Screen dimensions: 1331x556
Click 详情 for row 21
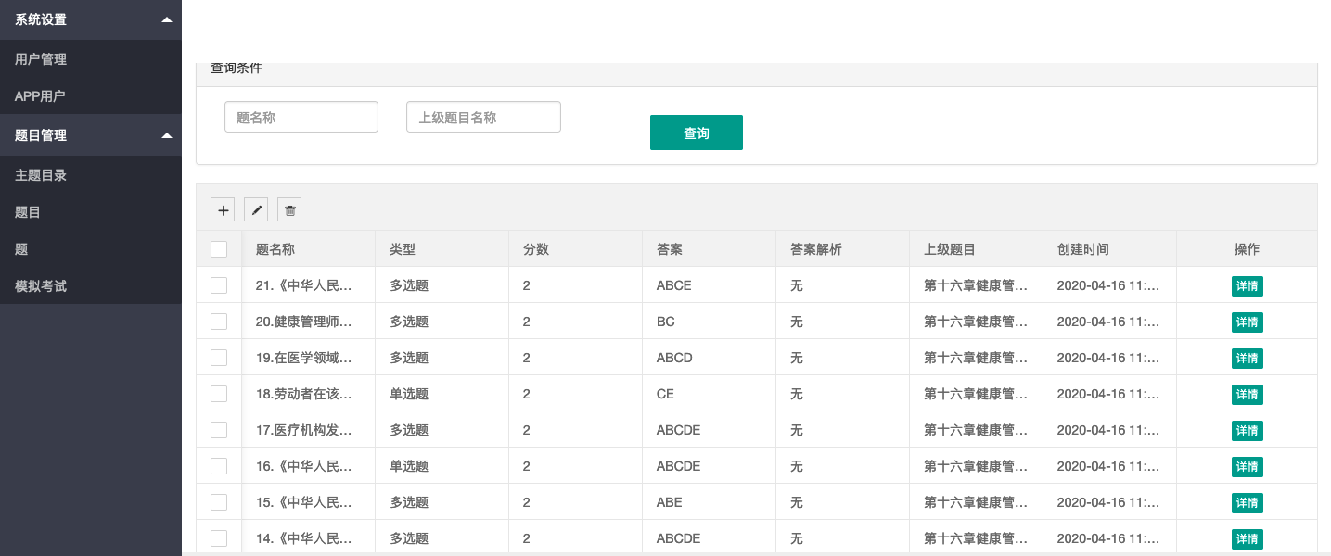(x=1247, y=285)
